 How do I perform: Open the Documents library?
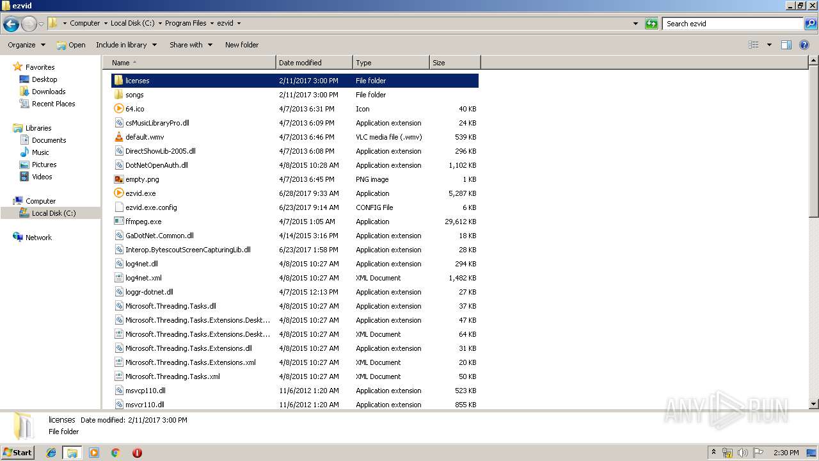click(49, 140)
